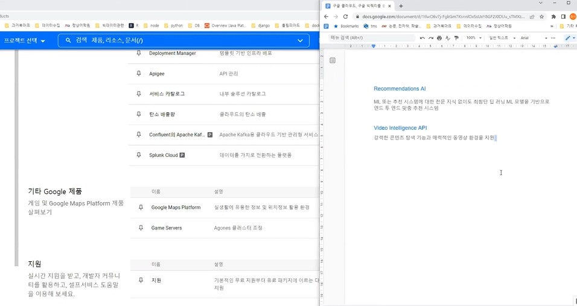Image resolution: width=577 pixels, height=306 pixels.
Task: Click the Cloud console left panel scrollbar
Action: click(x=16, y=158)
